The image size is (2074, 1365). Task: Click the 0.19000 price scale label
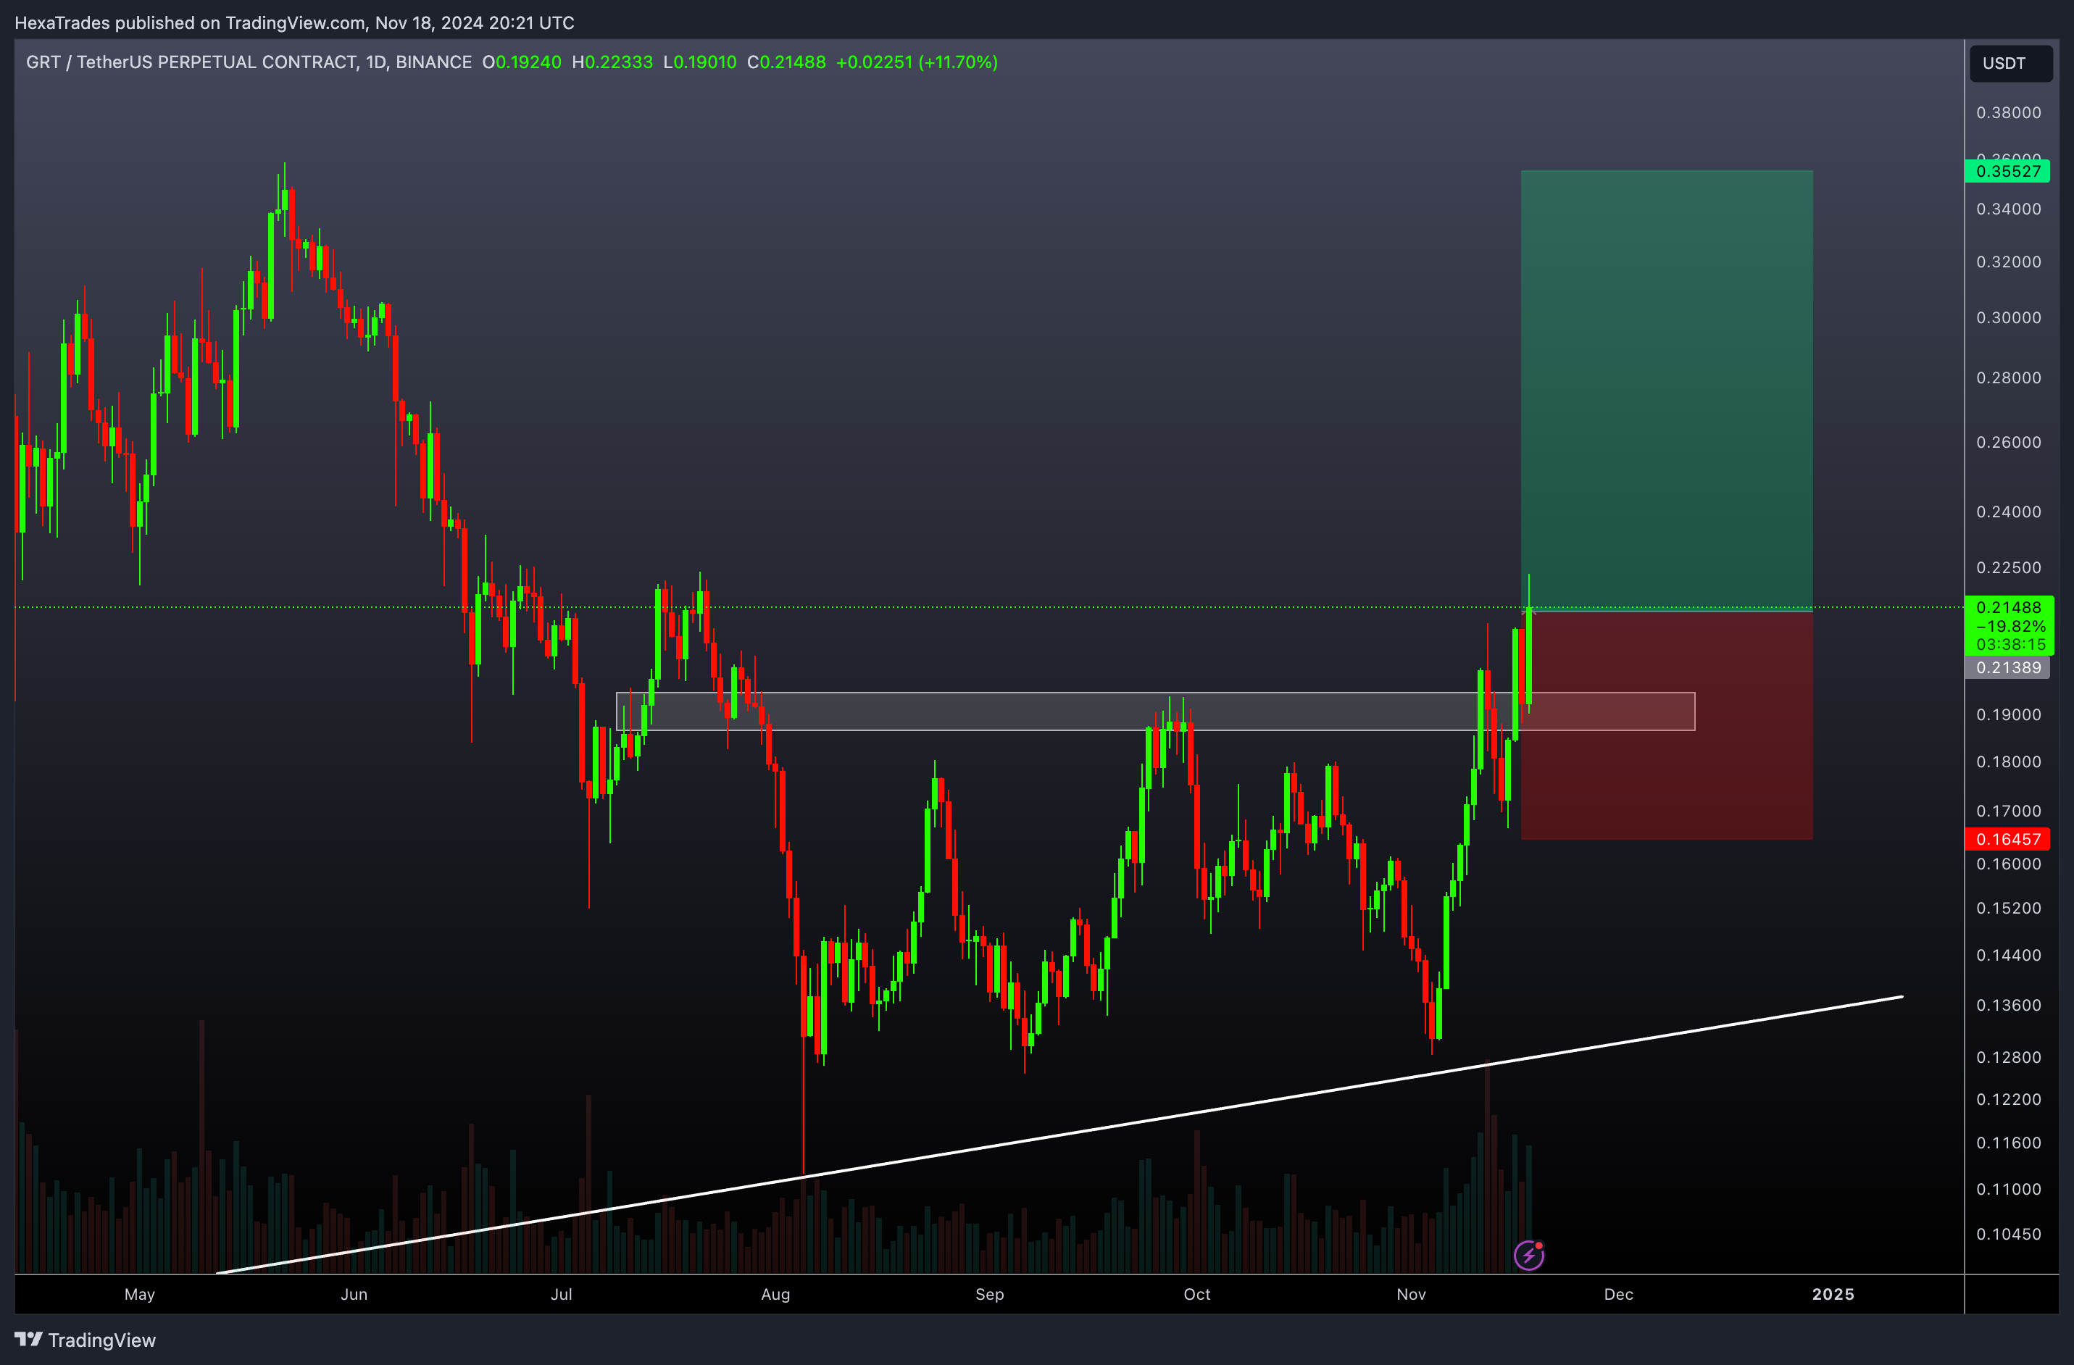[x=2009, y=714]
